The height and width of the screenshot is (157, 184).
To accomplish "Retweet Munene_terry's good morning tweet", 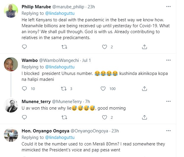I will (64, 118).
